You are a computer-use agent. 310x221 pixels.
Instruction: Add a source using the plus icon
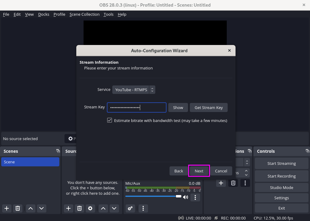click(x=68, y=208)
